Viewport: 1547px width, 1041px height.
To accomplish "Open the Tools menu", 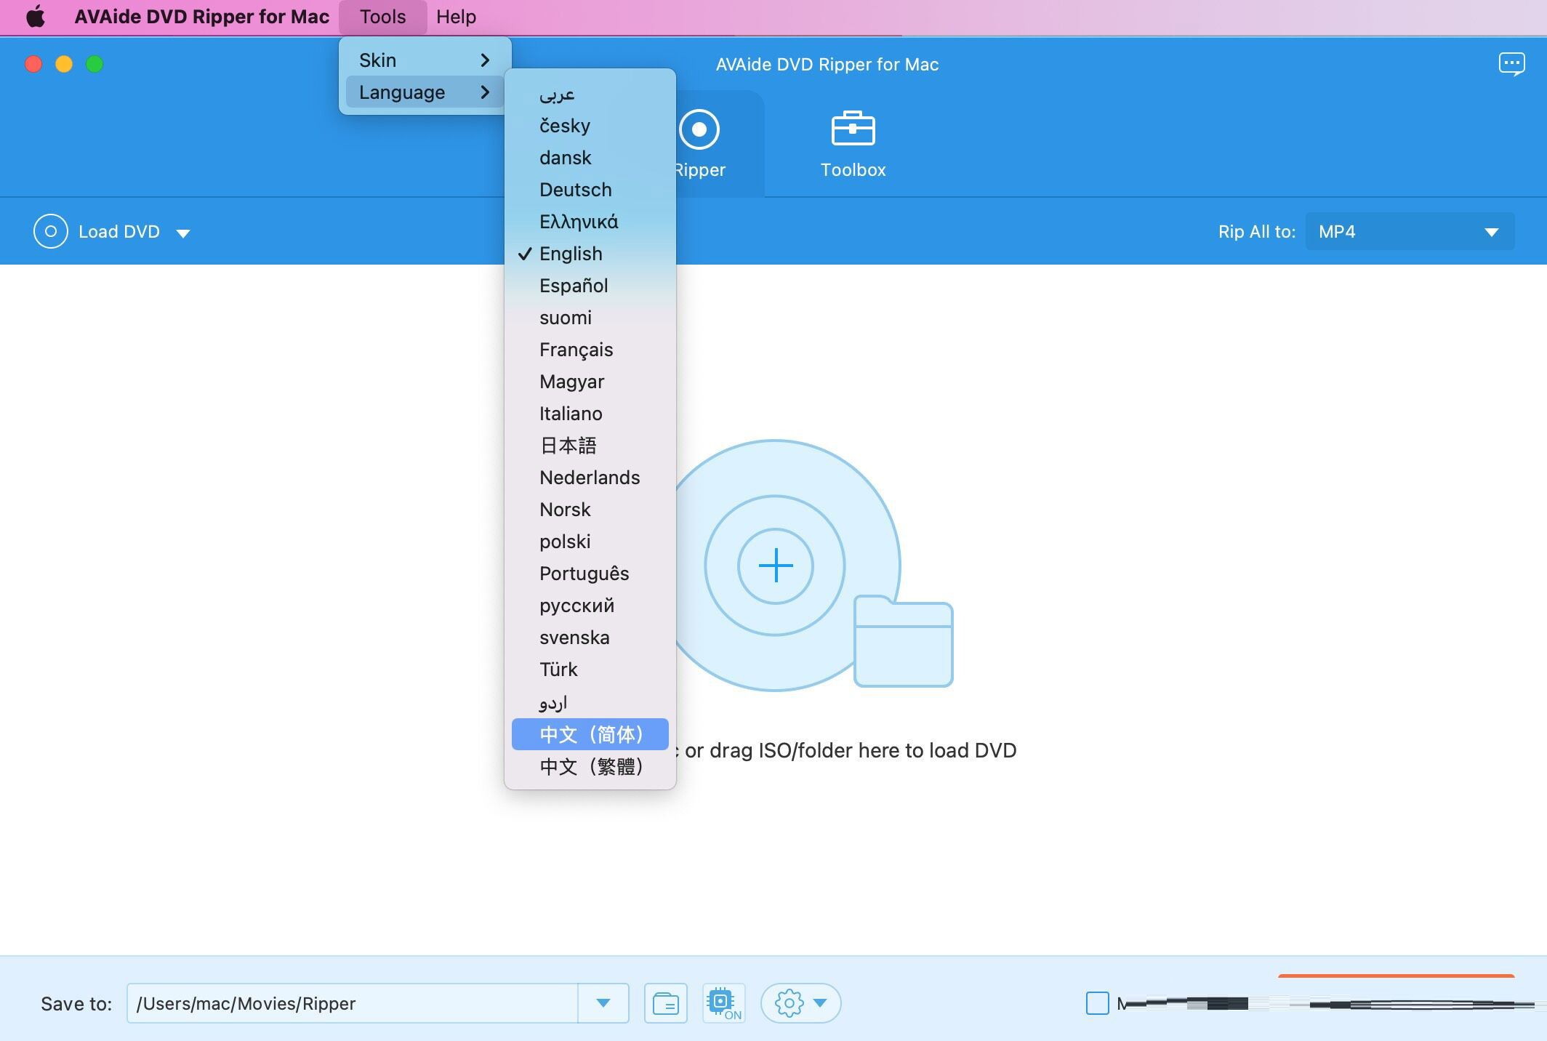I will [382, 17].
